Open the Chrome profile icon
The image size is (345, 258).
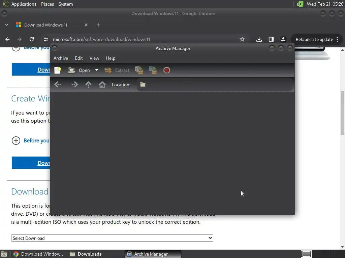coord(283,39)
